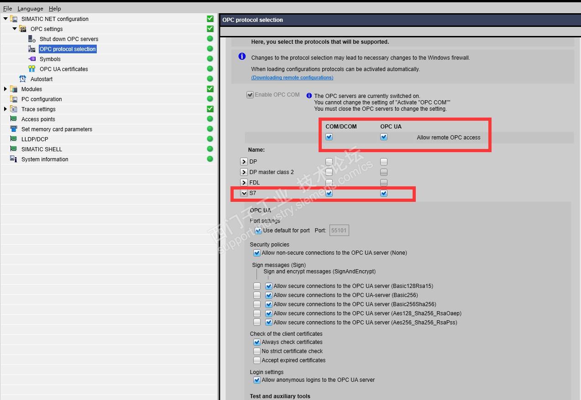The width and height of the screenshot is (581, 400).
Task: Toggle OPC UA Allow remote OPC access checkbox
Action: [x=384, y=137]
